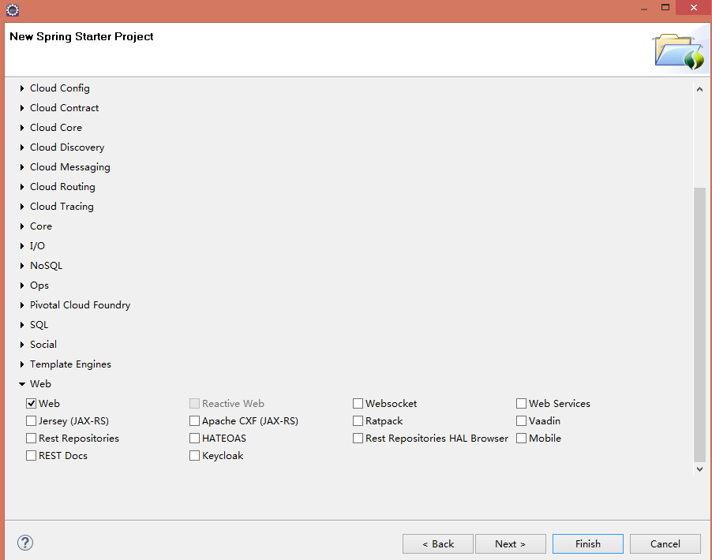The image size is (712, 560).
Task: Click the Eclipse gear icon in title bar
Action: click(13, 10)
